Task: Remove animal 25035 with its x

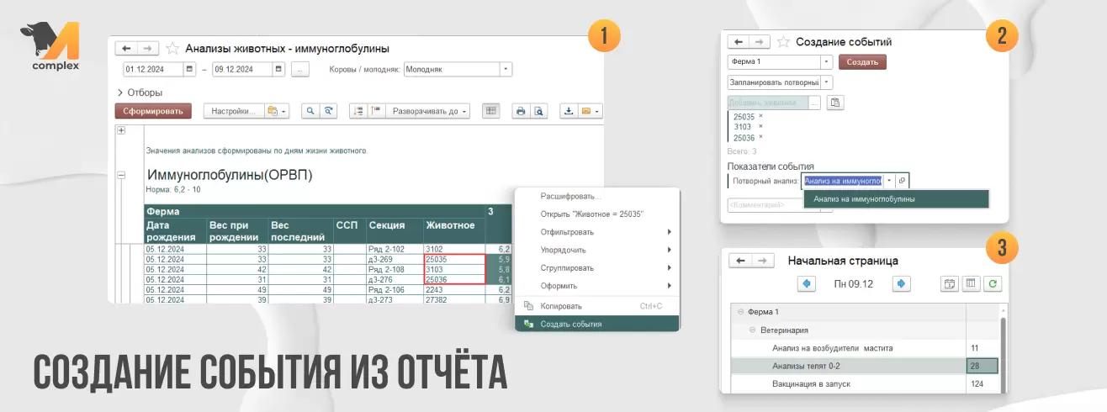Action: tap(760, 116)
